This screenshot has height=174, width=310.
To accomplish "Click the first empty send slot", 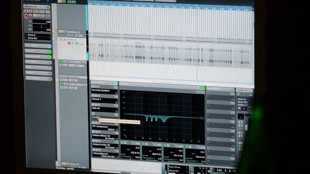I will (x=220, y=97).
